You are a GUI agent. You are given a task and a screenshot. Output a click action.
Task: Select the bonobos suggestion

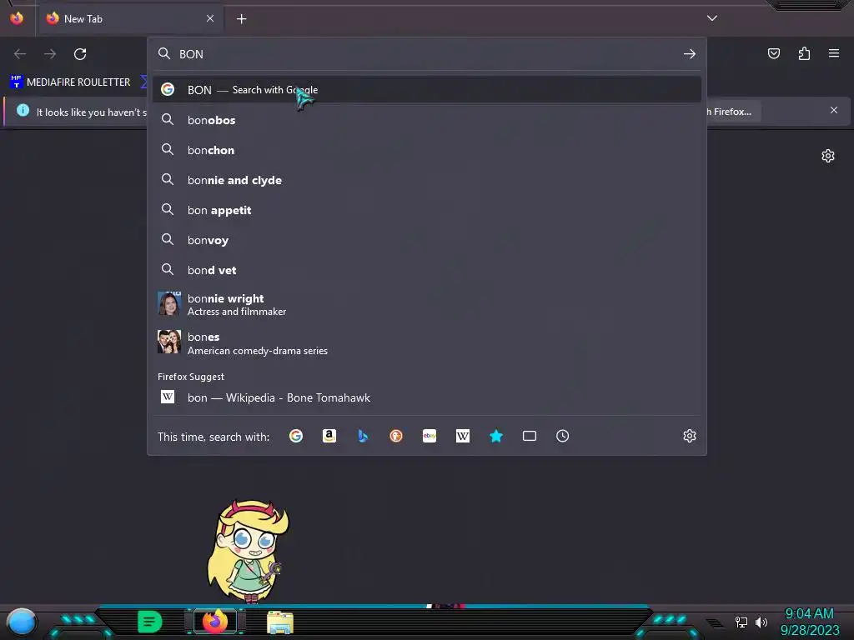pos(427,120)
